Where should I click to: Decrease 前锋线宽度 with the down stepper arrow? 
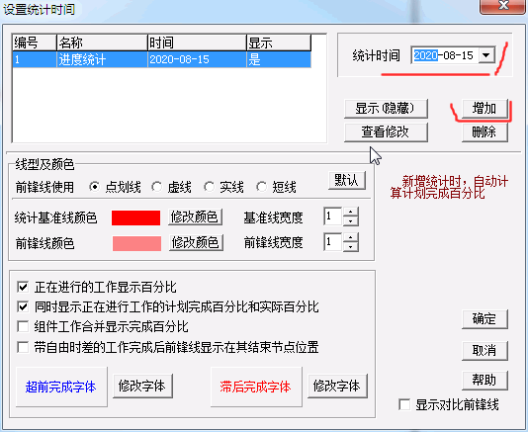pos(351,247)
